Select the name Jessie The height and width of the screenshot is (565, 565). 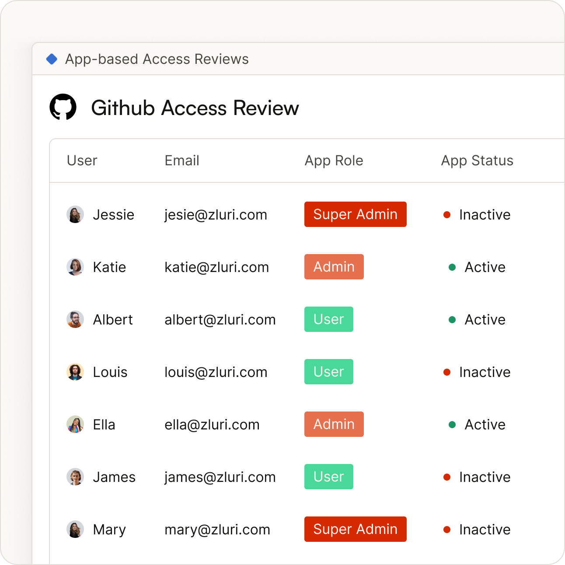114,215
